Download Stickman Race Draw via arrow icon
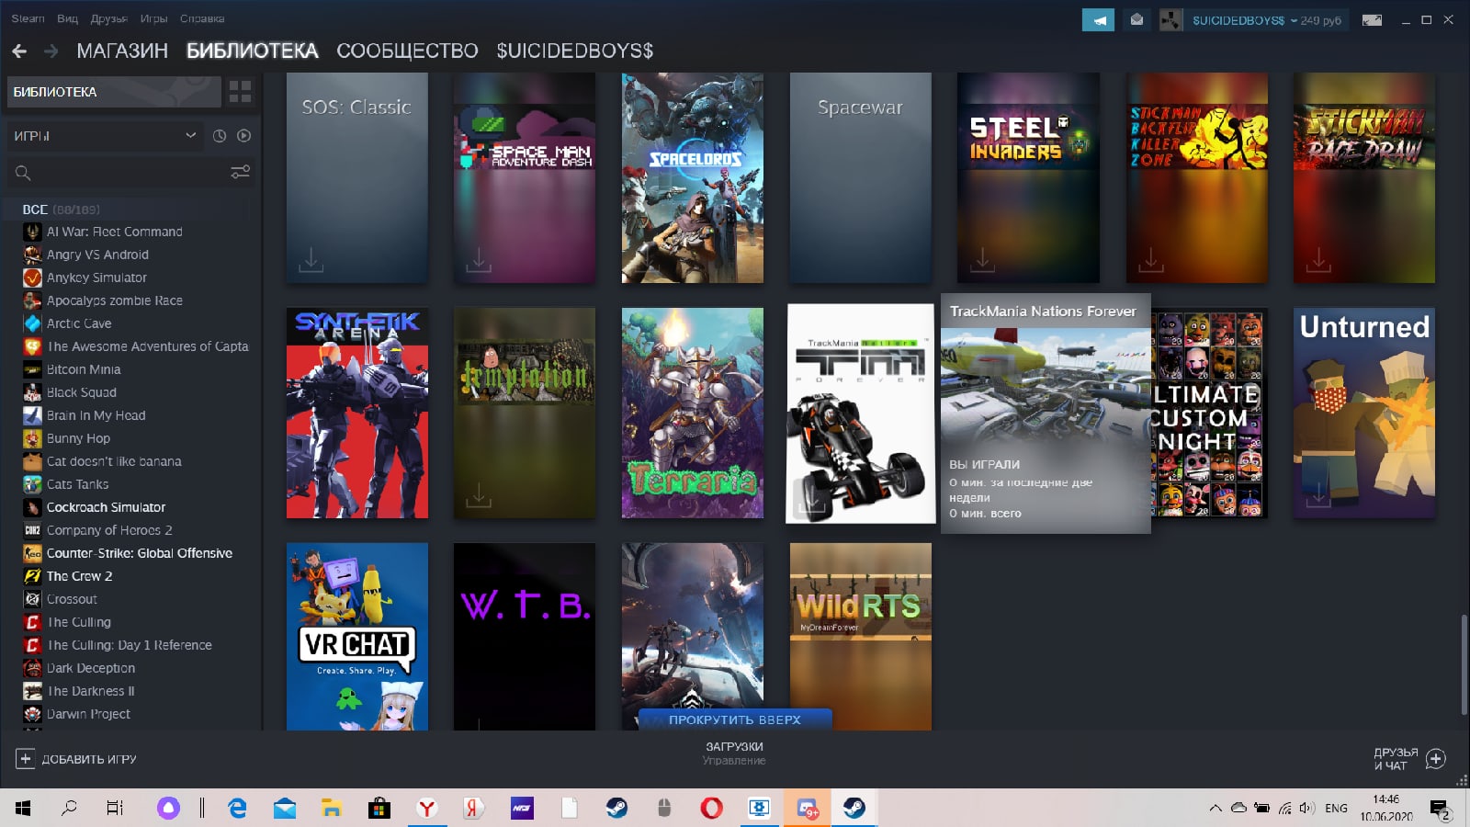This screenshot has width=1470, height=827. coord(1318,260)
